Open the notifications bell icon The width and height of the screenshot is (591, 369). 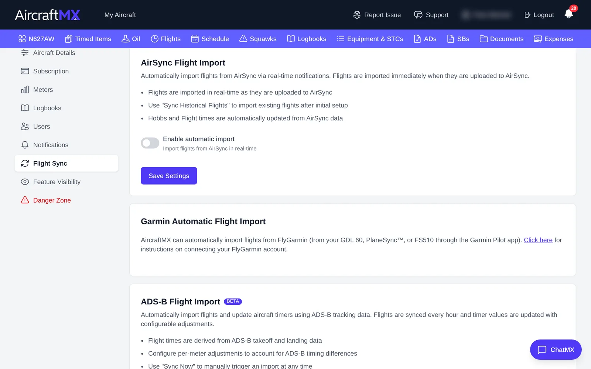pos(568,14)
